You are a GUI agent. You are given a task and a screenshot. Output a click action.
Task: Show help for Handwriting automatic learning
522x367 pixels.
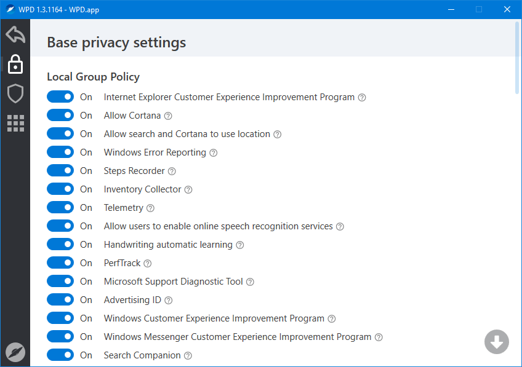pos(240,245)
